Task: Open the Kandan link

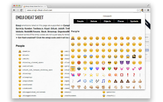Action: (x=28, y=29)
